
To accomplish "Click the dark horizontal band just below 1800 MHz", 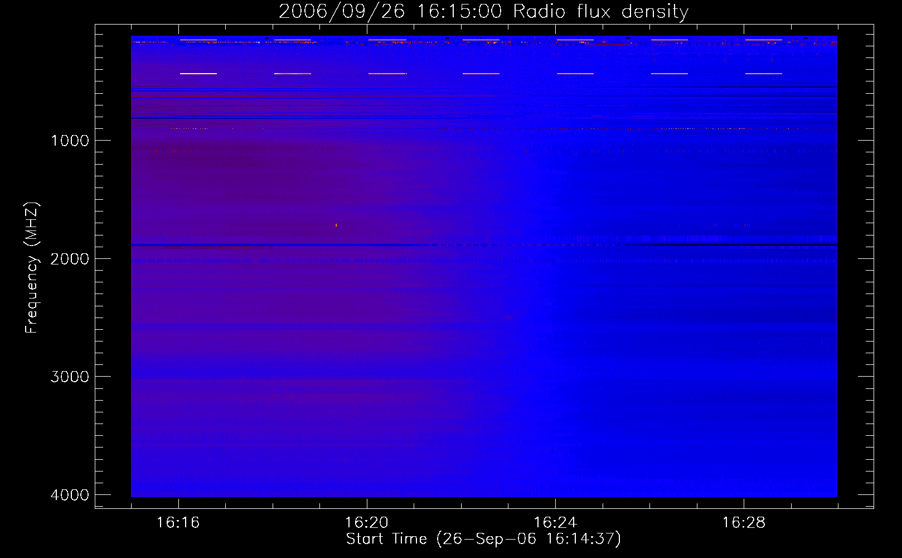I will point(484,245).
